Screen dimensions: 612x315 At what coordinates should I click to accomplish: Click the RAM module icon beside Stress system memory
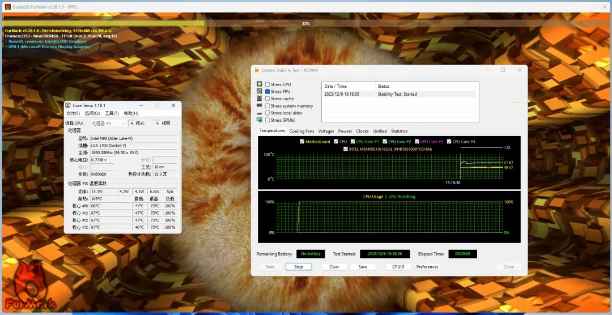260,105
